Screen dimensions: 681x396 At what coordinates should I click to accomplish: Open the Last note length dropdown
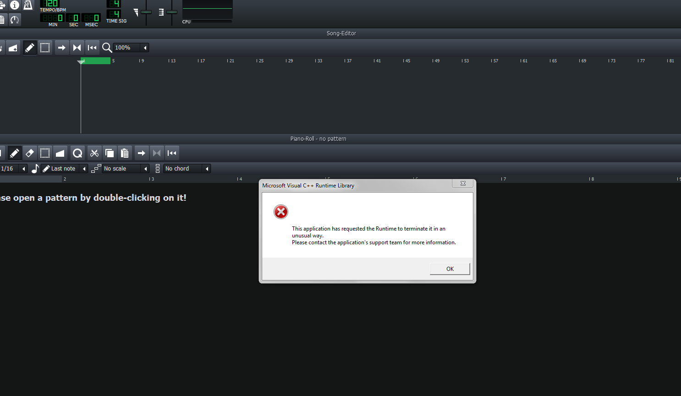point(65,169)
